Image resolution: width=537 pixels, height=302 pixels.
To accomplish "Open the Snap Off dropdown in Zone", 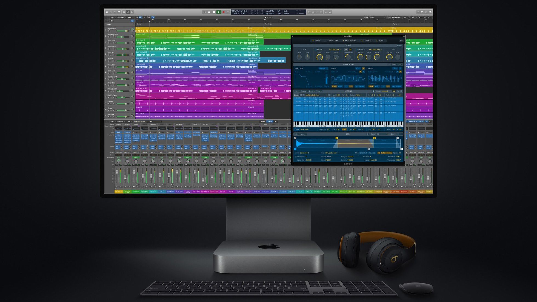I will pyautogui.click(x=382, y=134).
